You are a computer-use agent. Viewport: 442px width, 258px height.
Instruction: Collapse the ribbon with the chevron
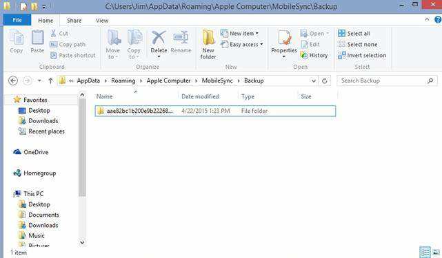[x=427, y=19]
